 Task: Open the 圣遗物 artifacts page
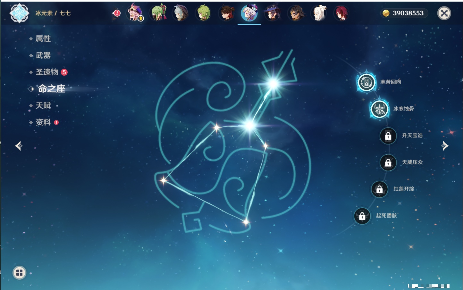click(x=47, y=72)
